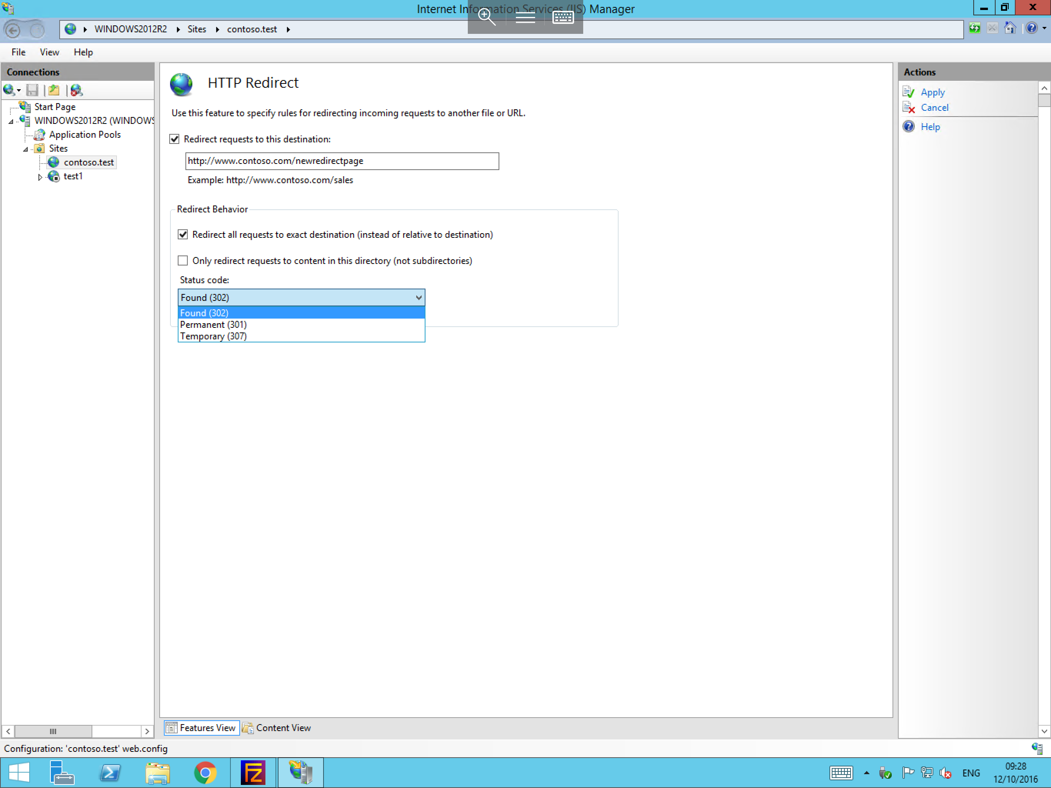Click the Action Center flag tray icon
Viewport: 1051px width, 788px height.
[x=908, y=773]
